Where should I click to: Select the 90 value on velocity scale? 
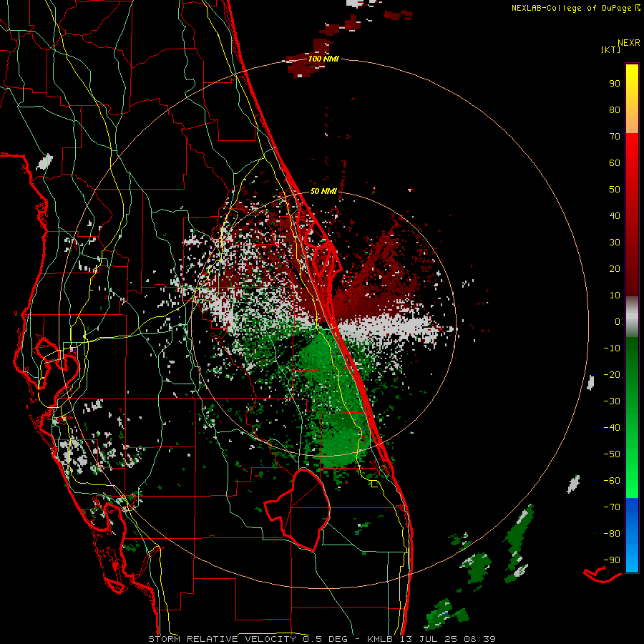tap(615, 84)
